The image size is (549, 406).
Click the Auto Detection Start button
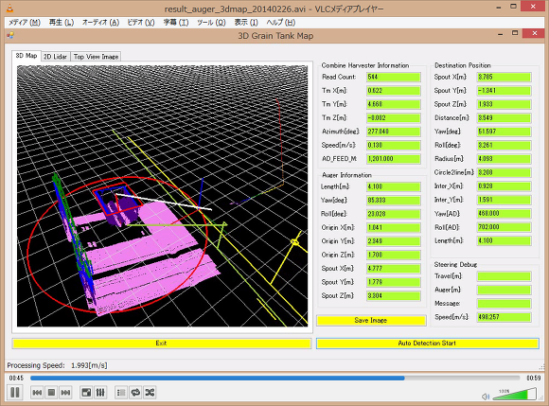click(x=427, y=343)
